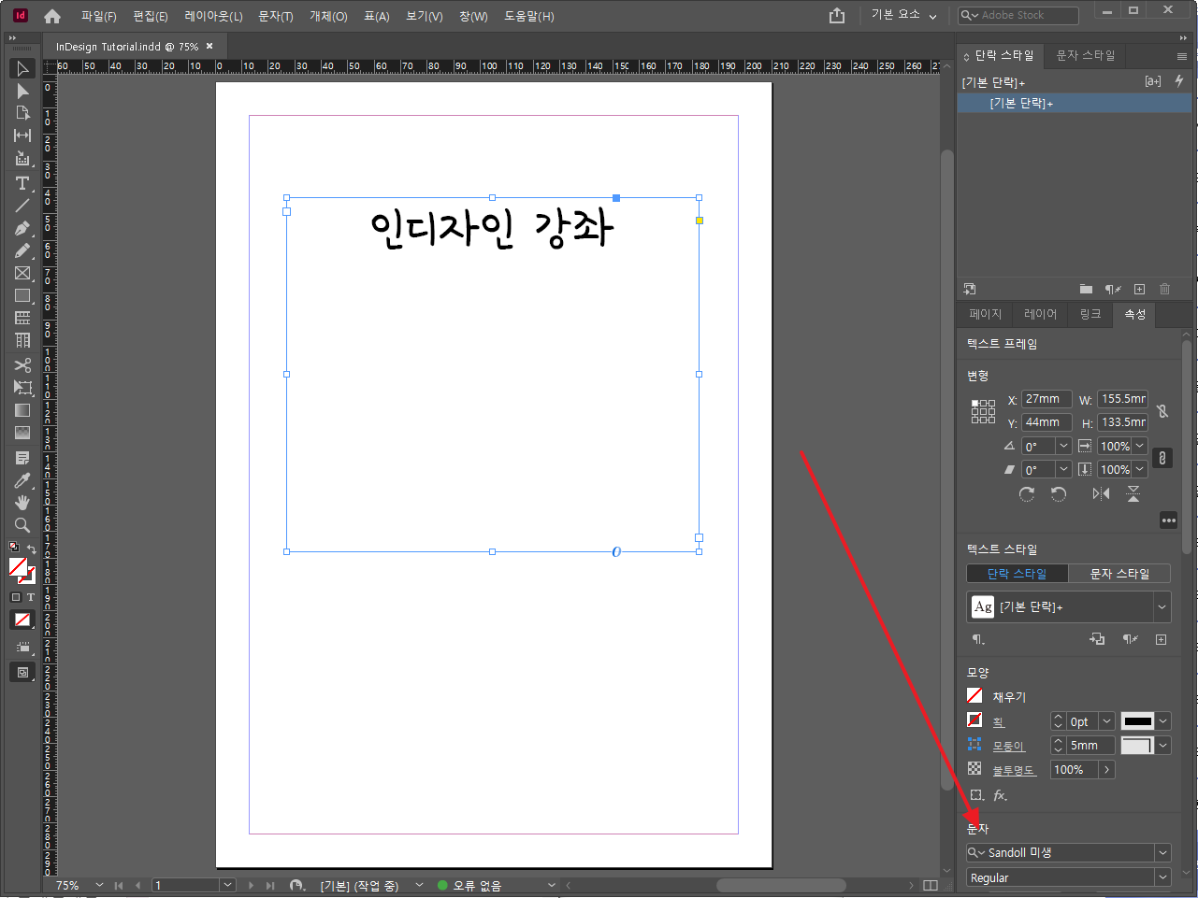The width and height of the screenshot is (1198, 898).
Task: Select the Hand tool
Action: (x=22, y=503)
